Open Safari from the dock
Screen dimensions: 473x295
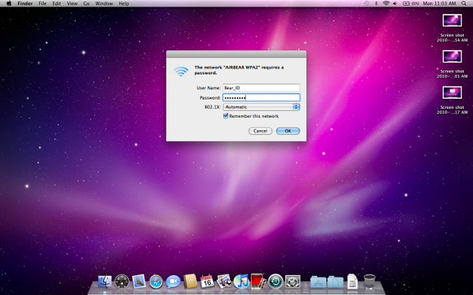point(156,281)
